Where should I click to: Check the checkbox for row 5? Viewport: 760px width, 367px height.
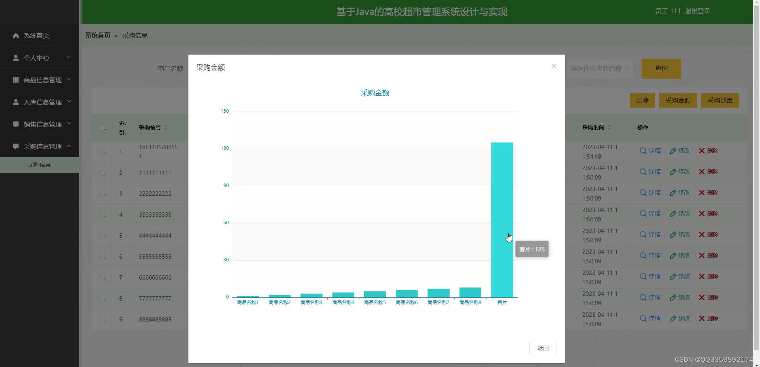point(102,236)
